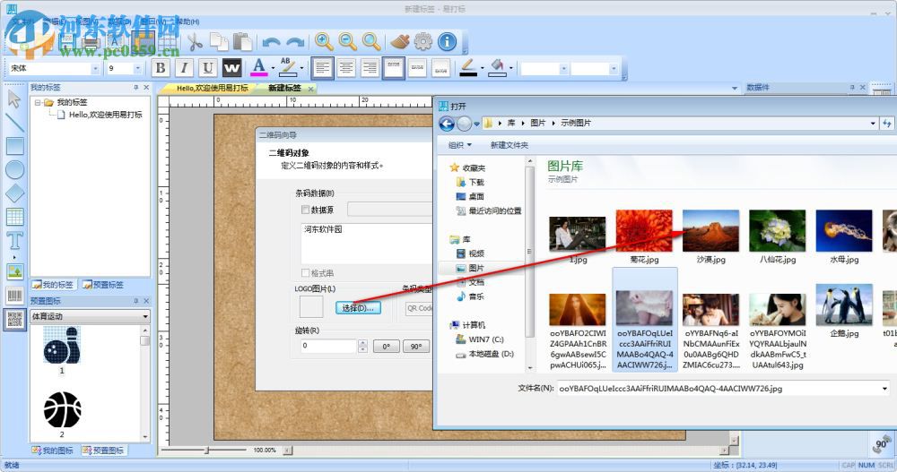Align text left
This screenshot has height=472, width=897.
coord(322,68)
